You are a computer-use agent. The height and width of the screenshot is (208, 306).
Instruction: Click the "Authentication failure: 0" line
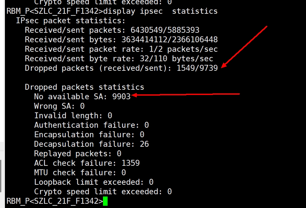tap(91, 125)
